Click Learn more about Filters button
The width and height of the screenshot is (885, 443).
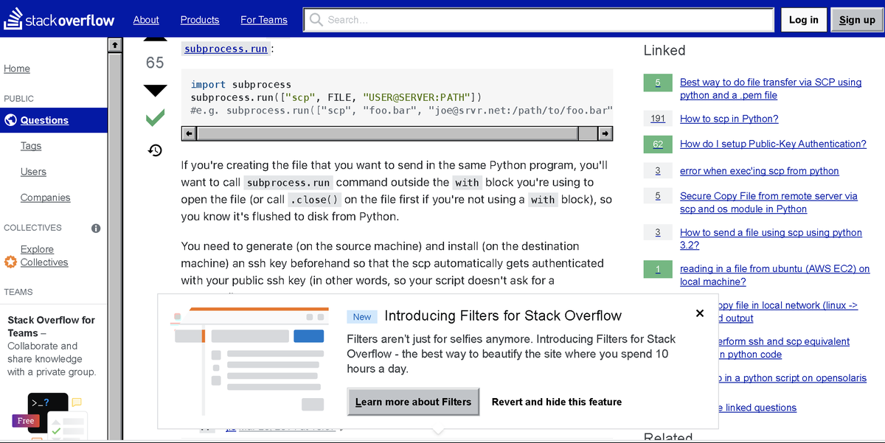tap(413, 402)
